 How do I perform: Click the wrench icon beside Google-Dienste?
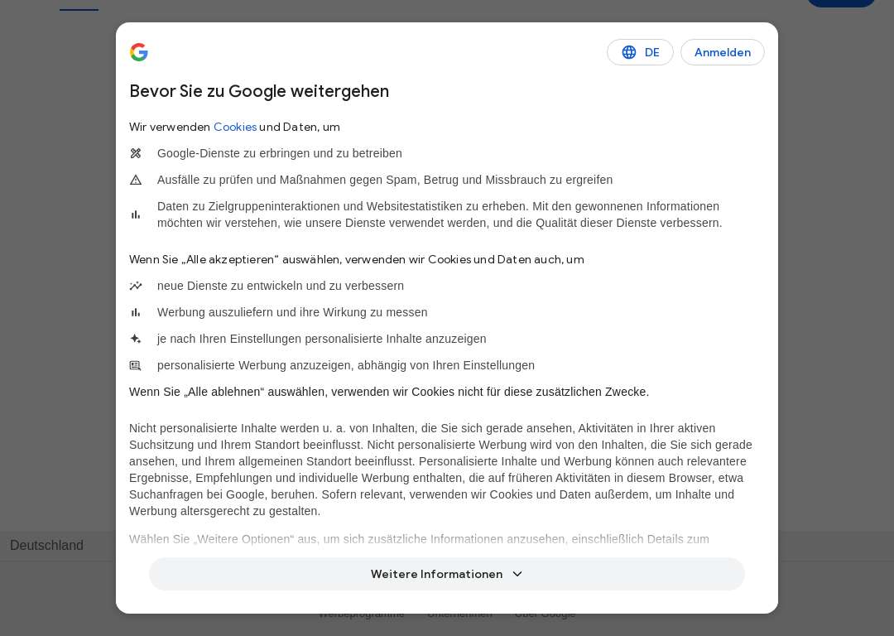click(x=136, y=153)
